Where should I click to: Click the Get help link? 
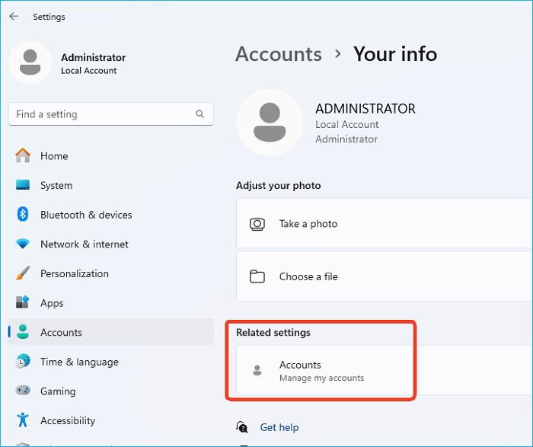pyautogui.click(x=279, y=427)
